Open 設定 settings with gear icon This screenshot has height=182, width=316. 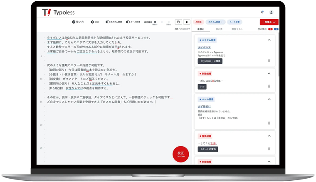point(95,22)
